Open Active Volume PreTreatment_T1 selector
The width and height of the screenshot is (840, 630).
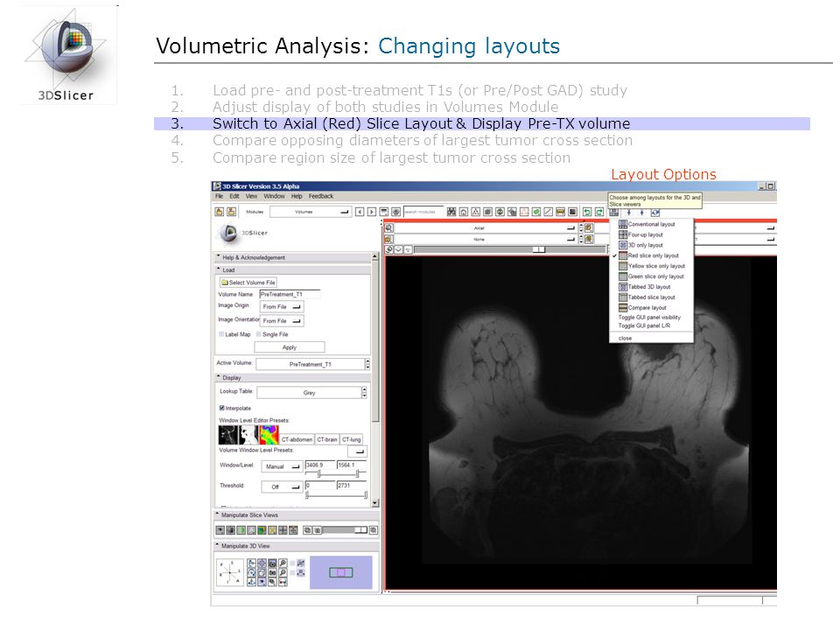(313, 364)
